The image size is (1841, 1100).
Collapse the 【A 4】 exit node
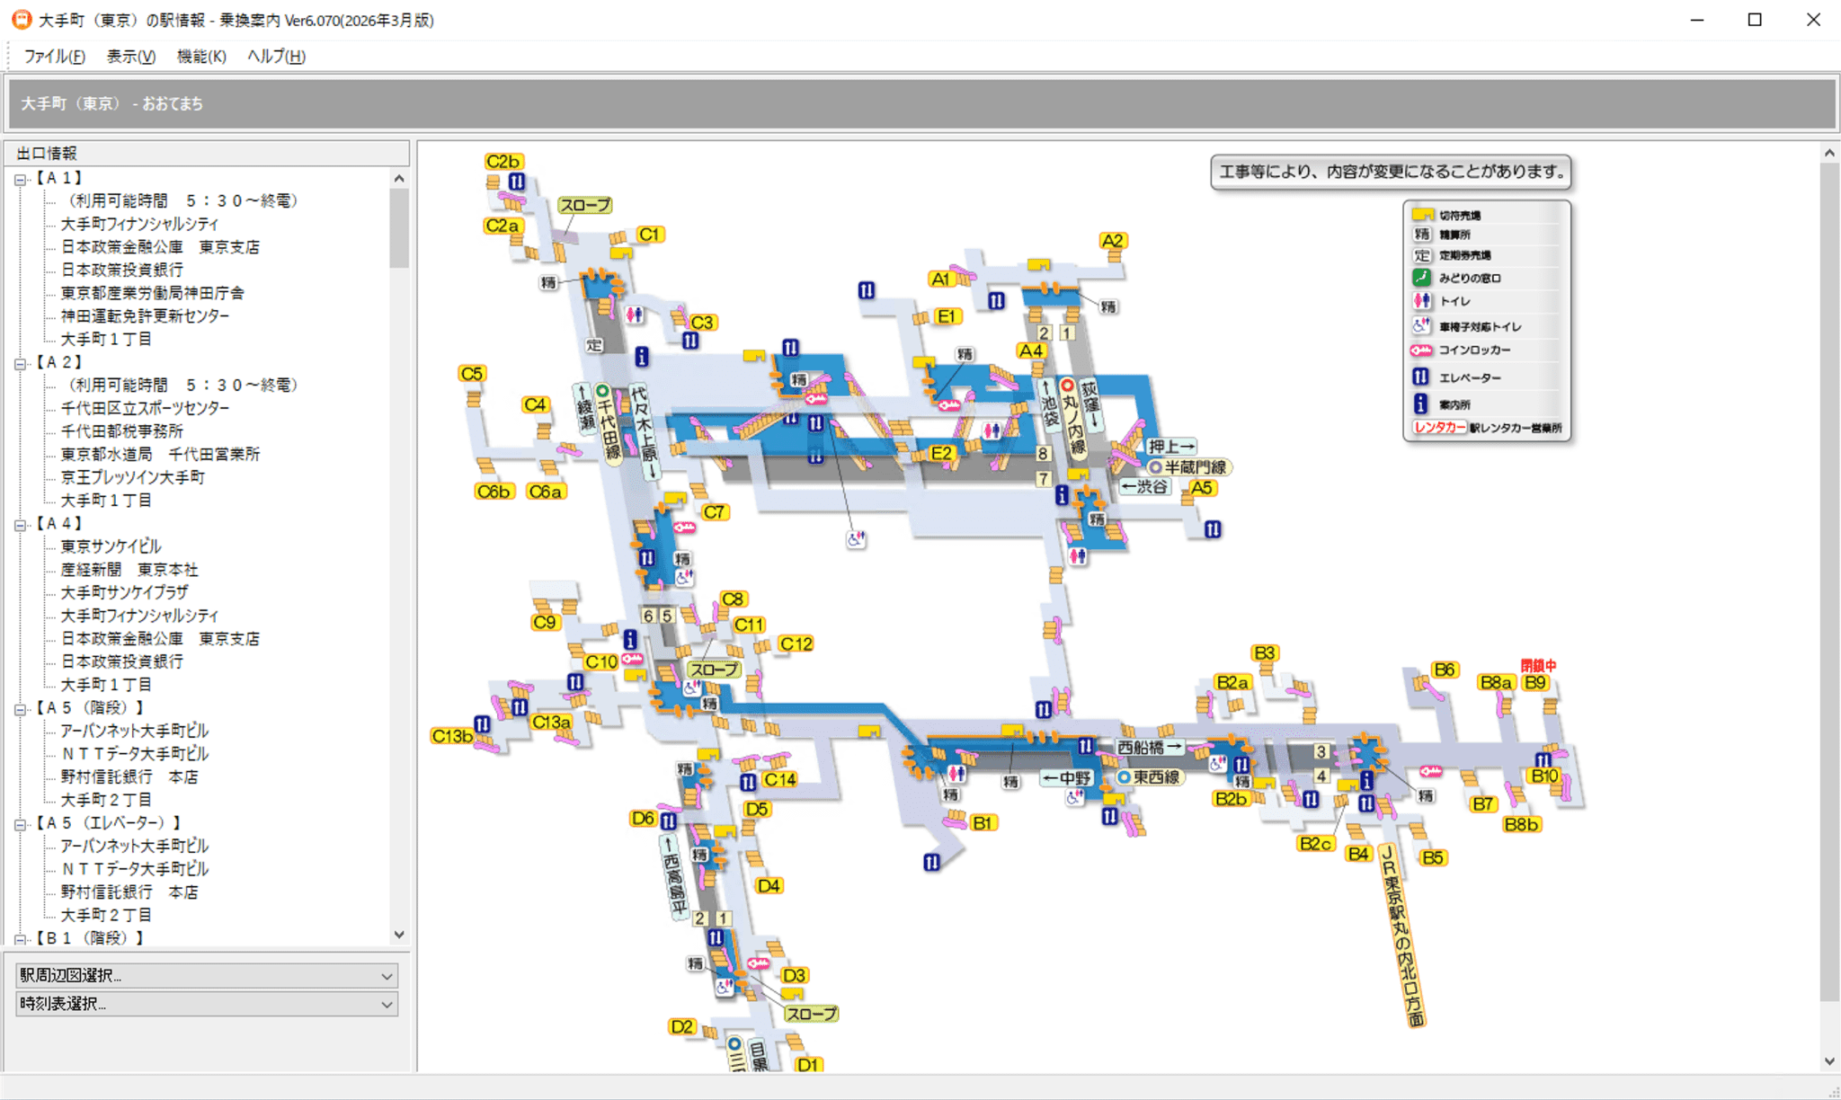pyautogui.click(x=20, y=524)
